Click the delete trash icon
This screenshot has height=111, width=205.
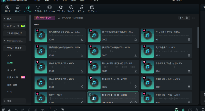(x=29, y=110)
